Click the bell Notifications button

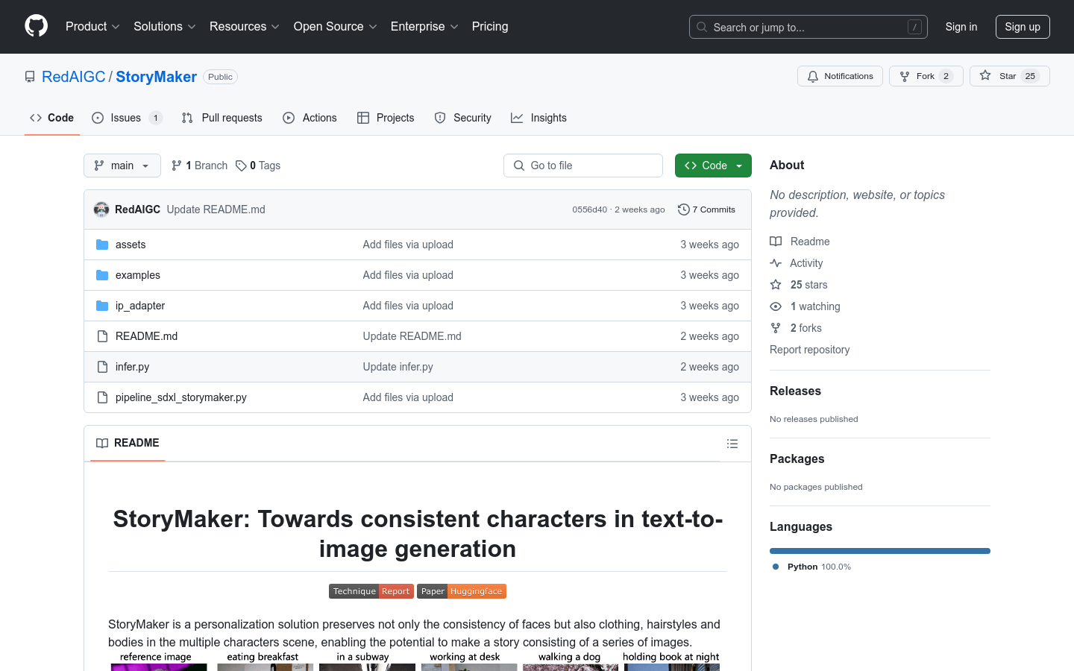pos(840,76)
